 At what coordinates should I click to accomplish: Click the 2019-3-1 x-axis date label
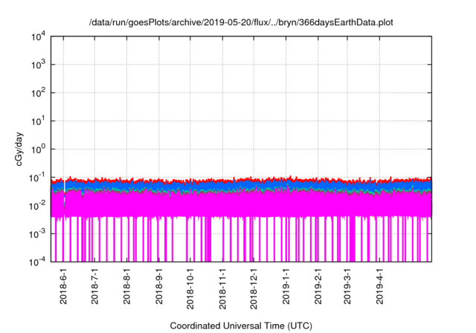[x=347, y=286]
